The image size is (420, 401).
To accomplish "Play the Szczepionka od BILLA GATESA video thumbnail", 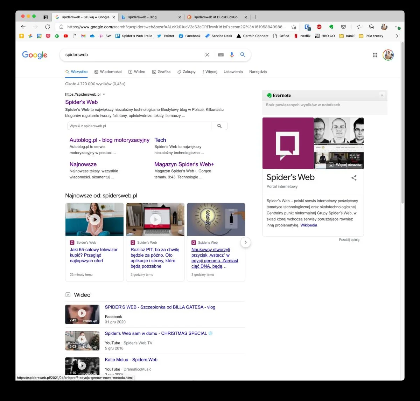I will coord(82,314).
